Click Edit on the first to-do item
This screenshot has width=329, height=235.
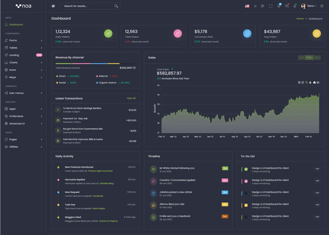pyautogui.click(x=317, y=169)
